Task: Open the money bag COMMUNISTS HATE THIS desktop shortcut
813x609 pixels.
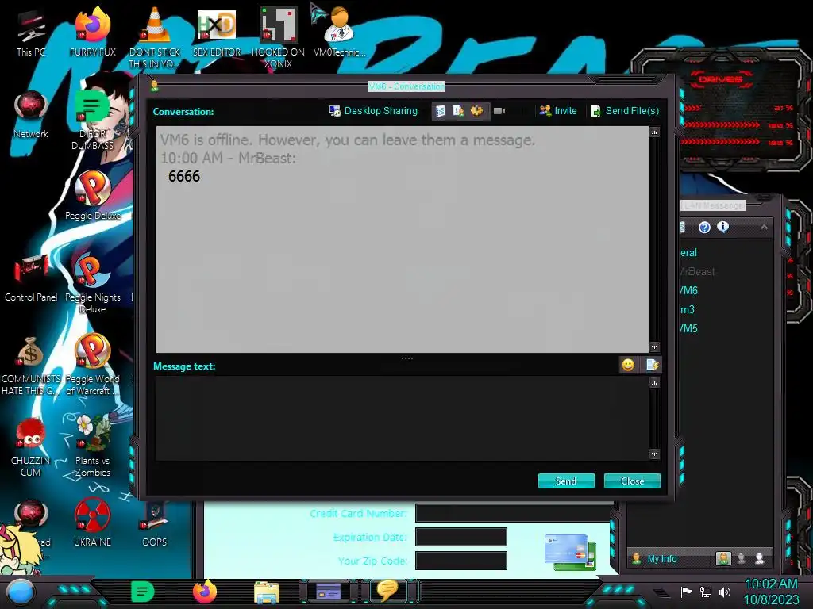Action: coord(31,366)
